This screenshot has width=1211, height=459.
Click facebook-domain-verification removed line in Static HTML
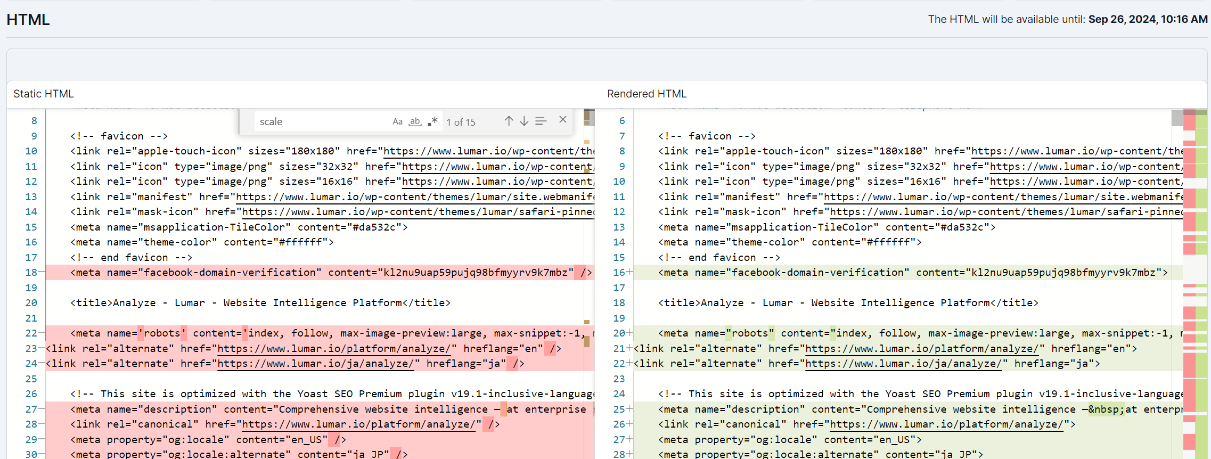coord(320,273)
